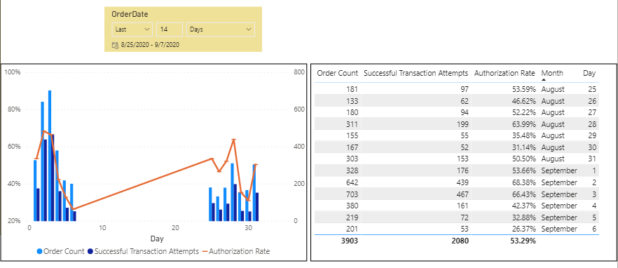Screen dimensions: 618x268
Task: Open the 'Last' relative date dropdown
Action: tap(132, 29)
